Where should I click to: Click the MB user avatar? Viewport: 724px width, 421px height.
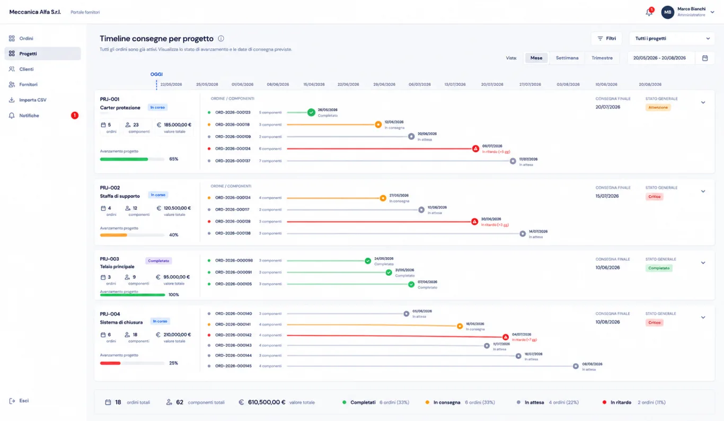[667, 12]
